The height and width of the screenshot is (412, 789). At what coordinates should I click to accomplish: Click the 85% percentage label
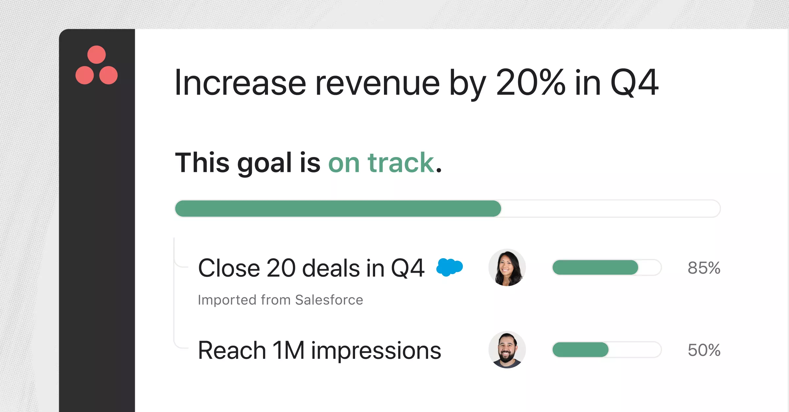704,268
